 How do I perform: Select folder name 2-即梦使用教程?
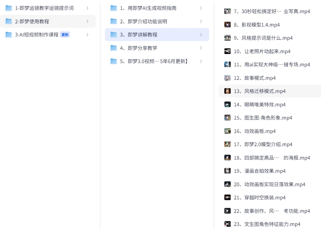[x=32, y=22]
